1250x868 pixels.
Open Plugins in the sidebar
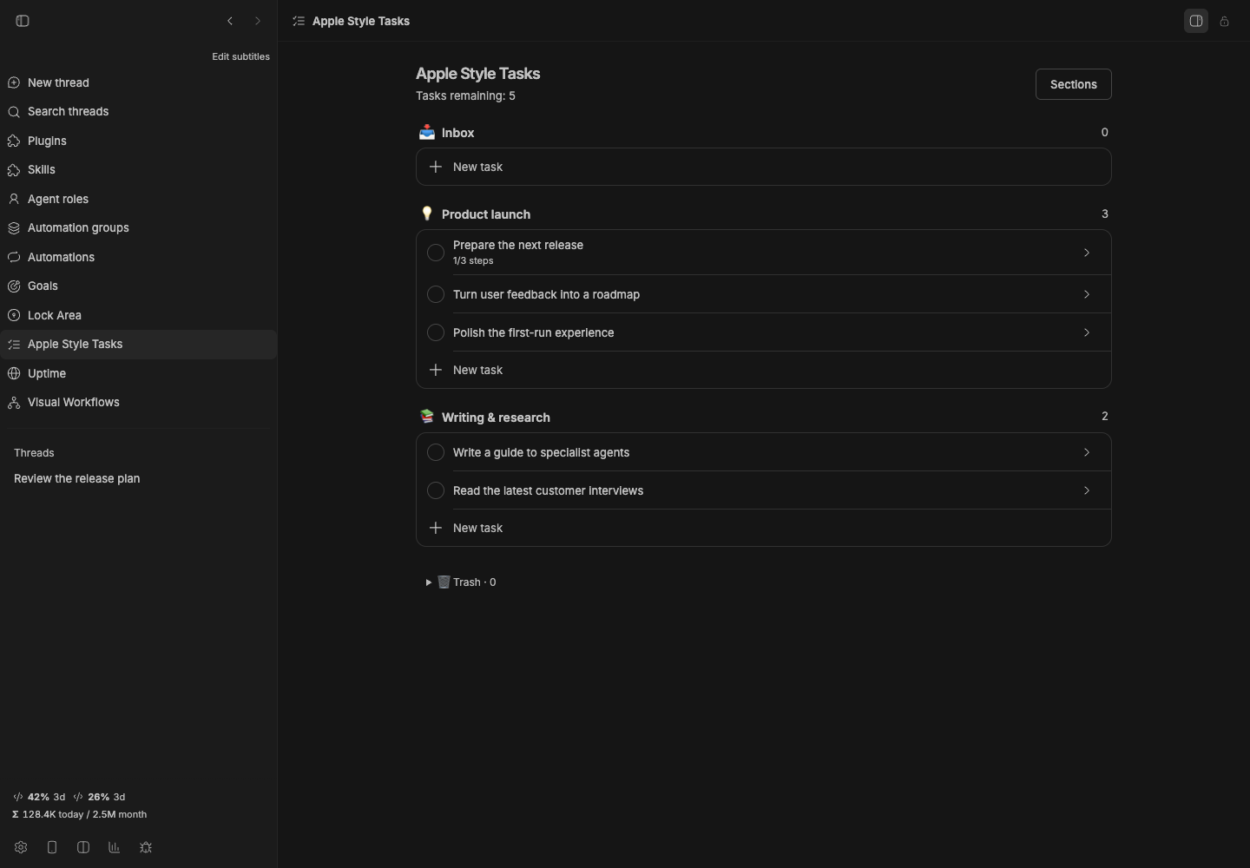click(x=139, y=141)
